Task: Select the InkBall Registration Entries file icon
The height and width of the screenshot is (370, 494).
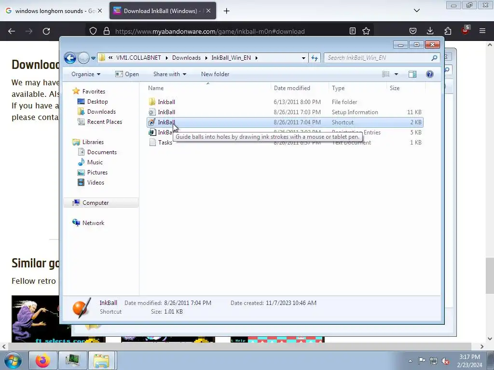Action: [152, 132]
